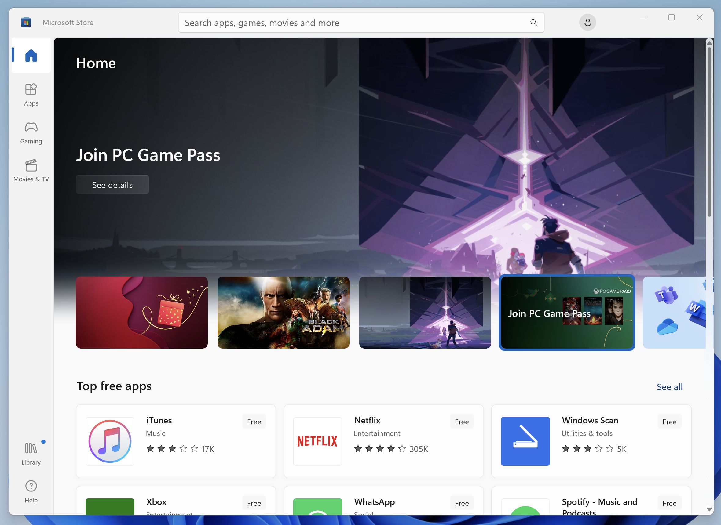Screen dimensions: 721x525
Task: Select the Join PC Game Pass carousel card
Action: 567,312
